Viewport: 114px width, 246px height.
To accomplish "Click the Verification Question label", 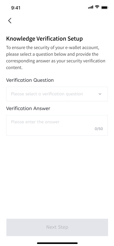I will coord(30,80).
